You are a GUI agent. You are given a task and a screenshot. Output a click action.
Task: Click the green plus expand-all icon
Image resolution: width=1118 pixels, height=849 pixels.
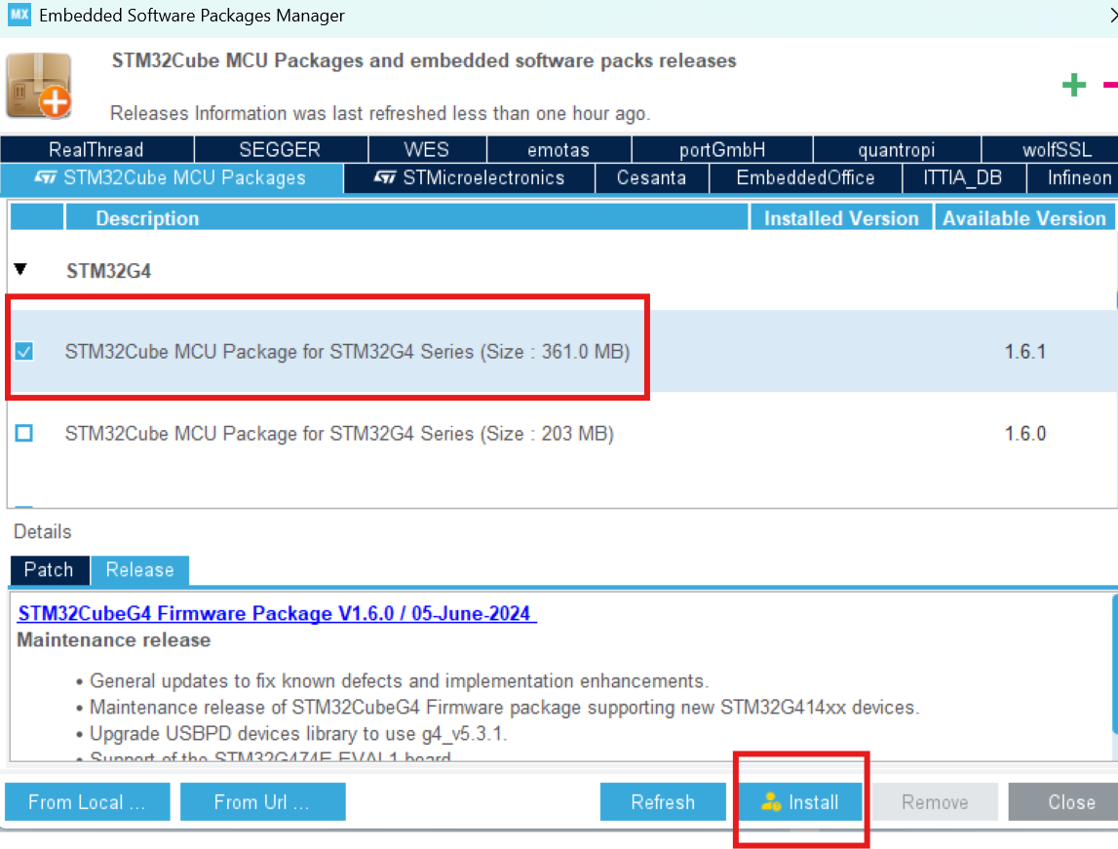[1074, 85]
